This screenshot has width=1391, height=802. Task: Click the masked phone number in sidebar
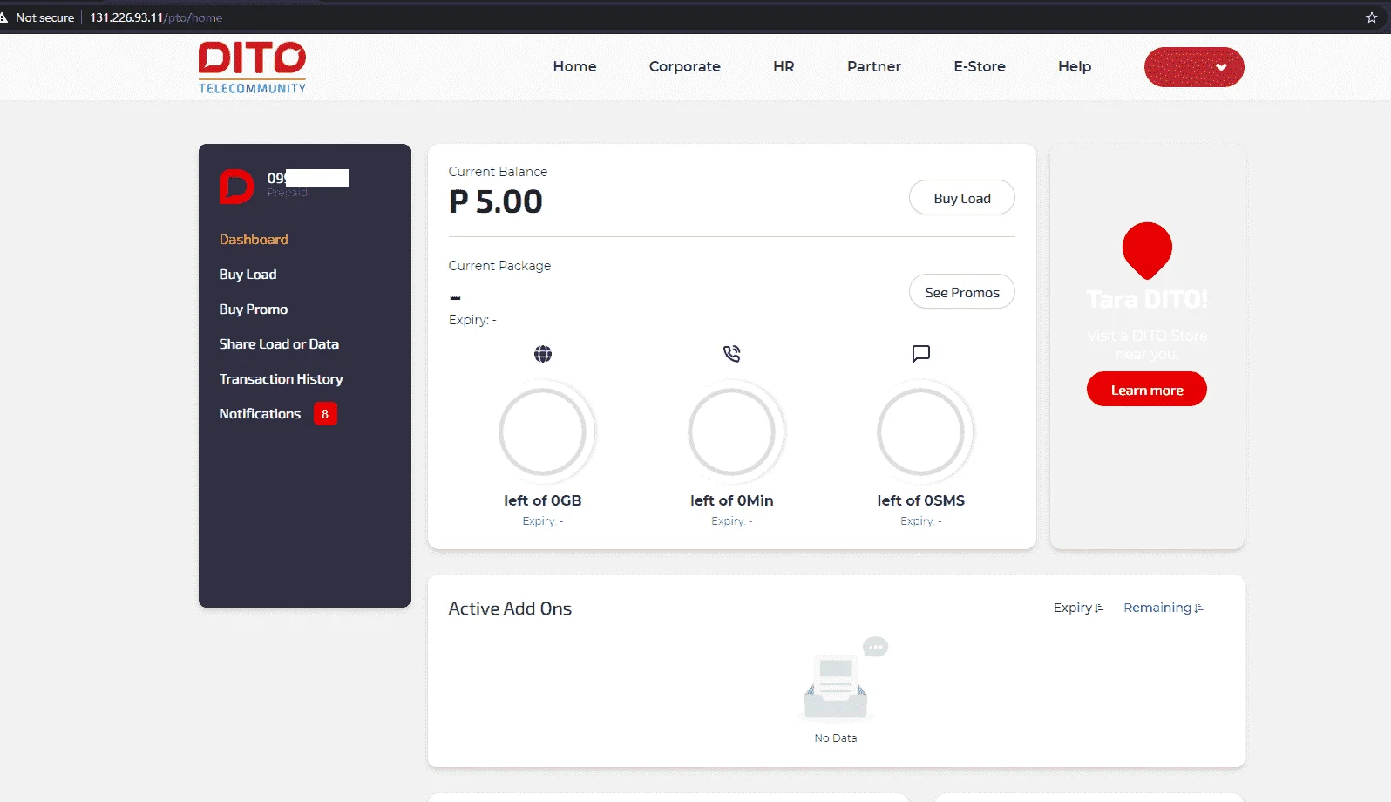pyautogui.click(x=308, y=178)
